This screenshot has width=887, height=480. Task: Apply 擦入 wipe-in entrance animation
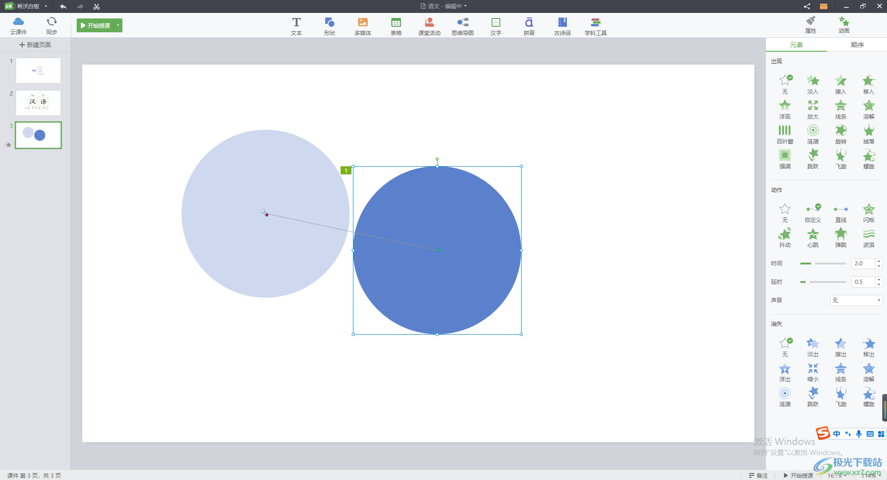(841, 84)
